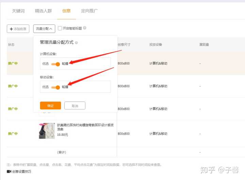Screen dimensions: 245x180
Task: Click the active 创意 tab
Action: [66, 11]
